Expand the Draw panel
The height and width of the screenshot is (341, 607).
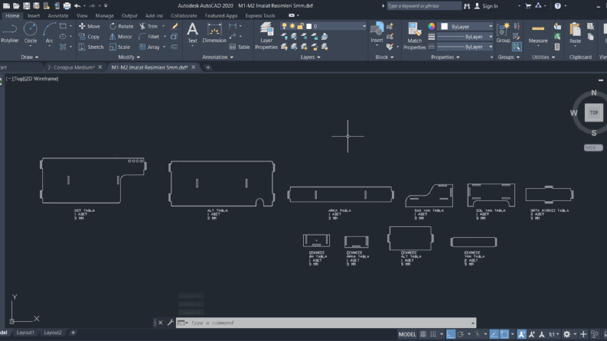(30, 57)
